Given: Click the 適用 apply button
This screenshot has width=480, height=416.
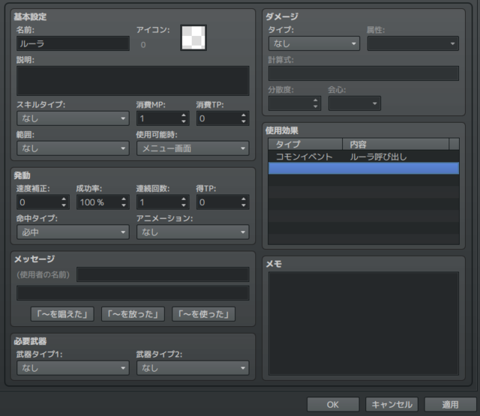Looking at the screenshot, I should 450,405.
